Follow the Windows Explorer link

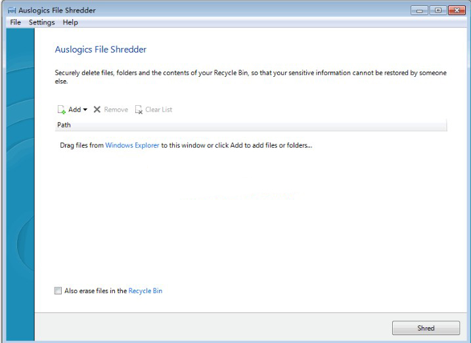coord(132,145)
